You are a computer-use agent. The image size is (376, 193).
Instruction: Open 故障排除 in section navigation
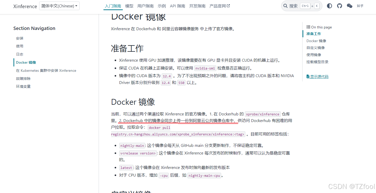coord(23,79)
